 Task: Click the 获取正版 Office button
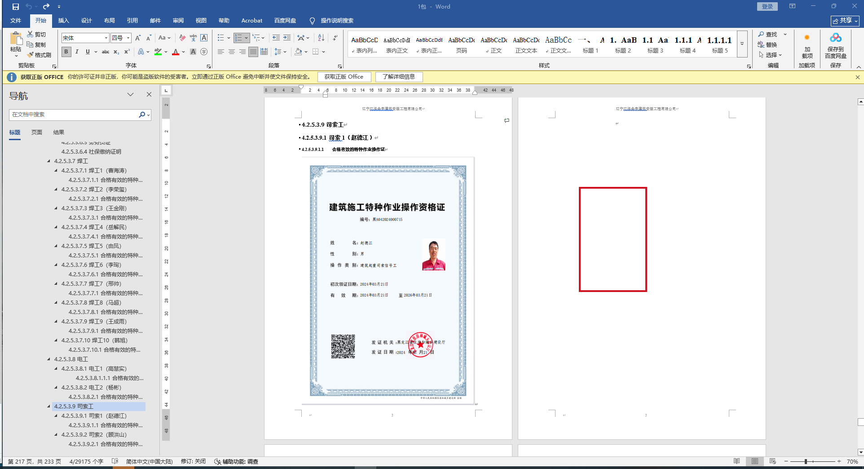[344, 77]
